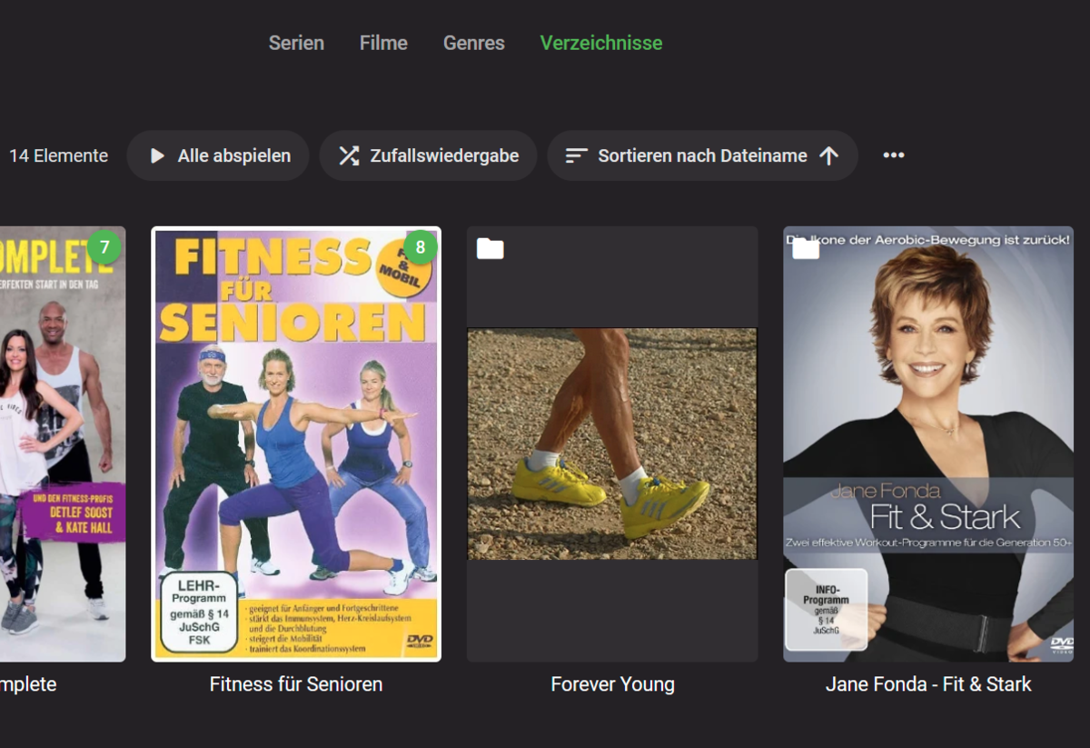The height and width of the screenshot is (748, 1090).
Task: Open Sortieren nach Dateiname sort menu
Action: click(702, 155)
